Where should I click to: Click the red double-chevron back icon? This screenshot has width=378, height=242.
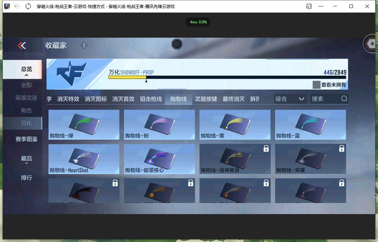(22, 45)
